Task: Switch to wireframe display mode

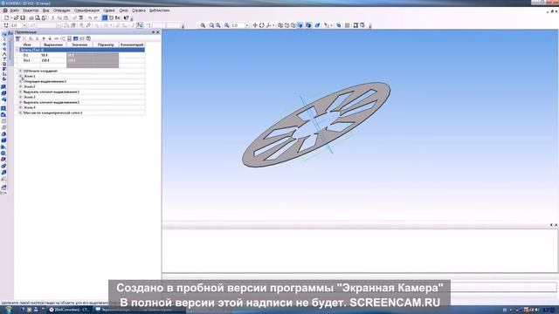Action: point(280,25)
